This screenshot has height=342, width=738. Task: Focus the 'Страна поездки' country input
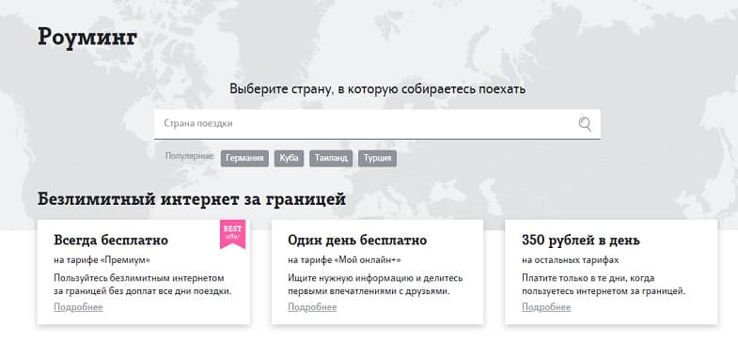pos(377,124)
